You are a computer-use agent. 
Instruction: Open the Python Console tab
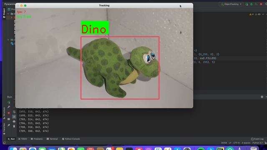[x=71, y=139]
